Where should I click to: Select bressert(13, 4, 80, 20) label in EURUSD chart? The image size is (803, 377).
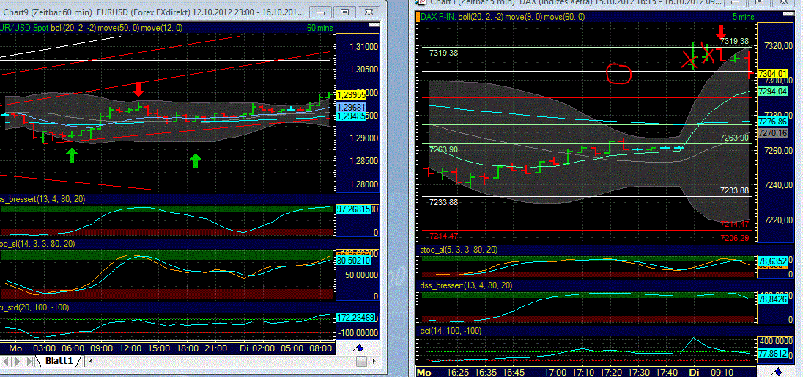(x=43, y=199)
